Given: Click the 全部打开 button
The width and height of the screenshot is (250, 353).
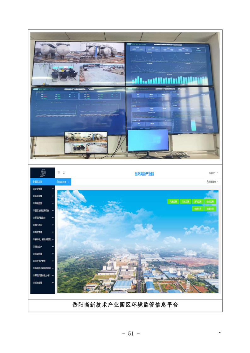Looking at the screenshot, I should pyautogui.click(x=198, y=209).
